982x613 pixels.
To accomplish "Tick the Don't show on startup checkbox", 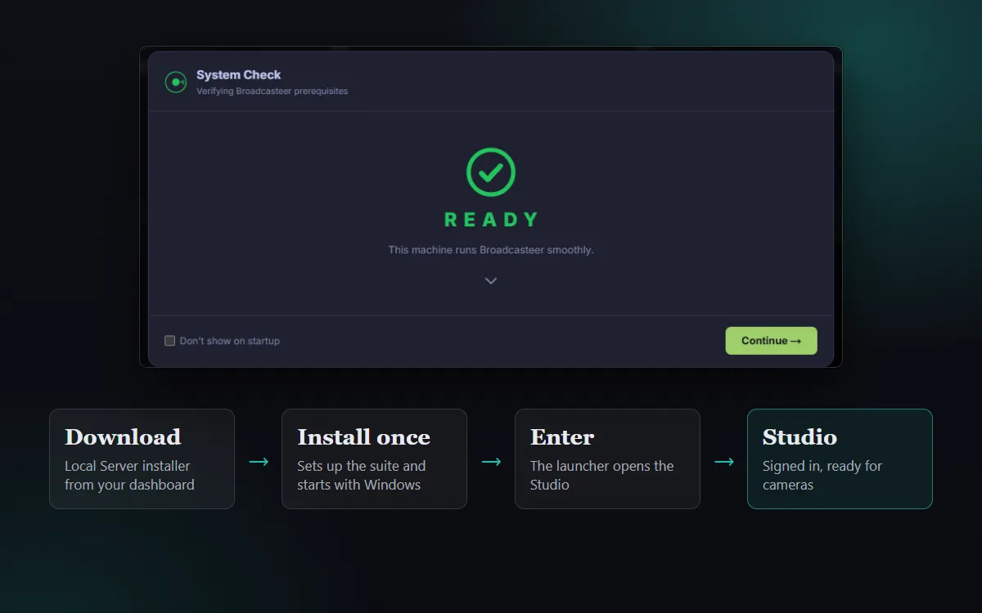I will point(170,341).
